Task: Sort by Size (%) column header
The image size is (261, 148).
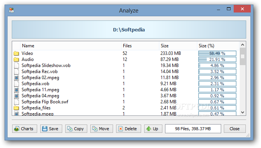Action: (218, 46)
